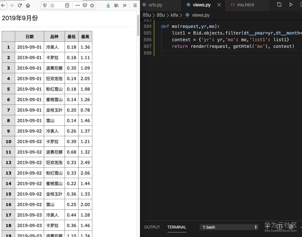Click row number 10 cell
The image size is (302, 237).
(x=8, y=142)
